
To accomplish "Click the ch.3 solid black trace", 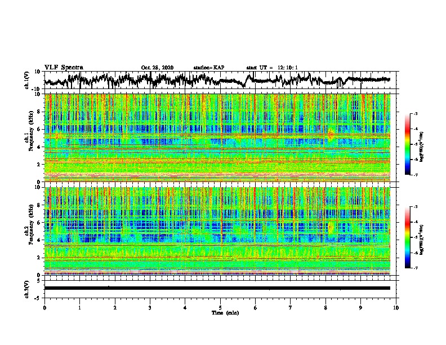I will click(217, 288).
